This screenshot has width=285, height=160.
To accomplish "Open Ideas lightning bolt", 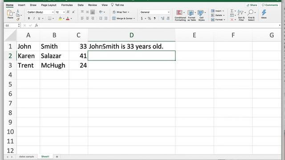I will point(264,14).
